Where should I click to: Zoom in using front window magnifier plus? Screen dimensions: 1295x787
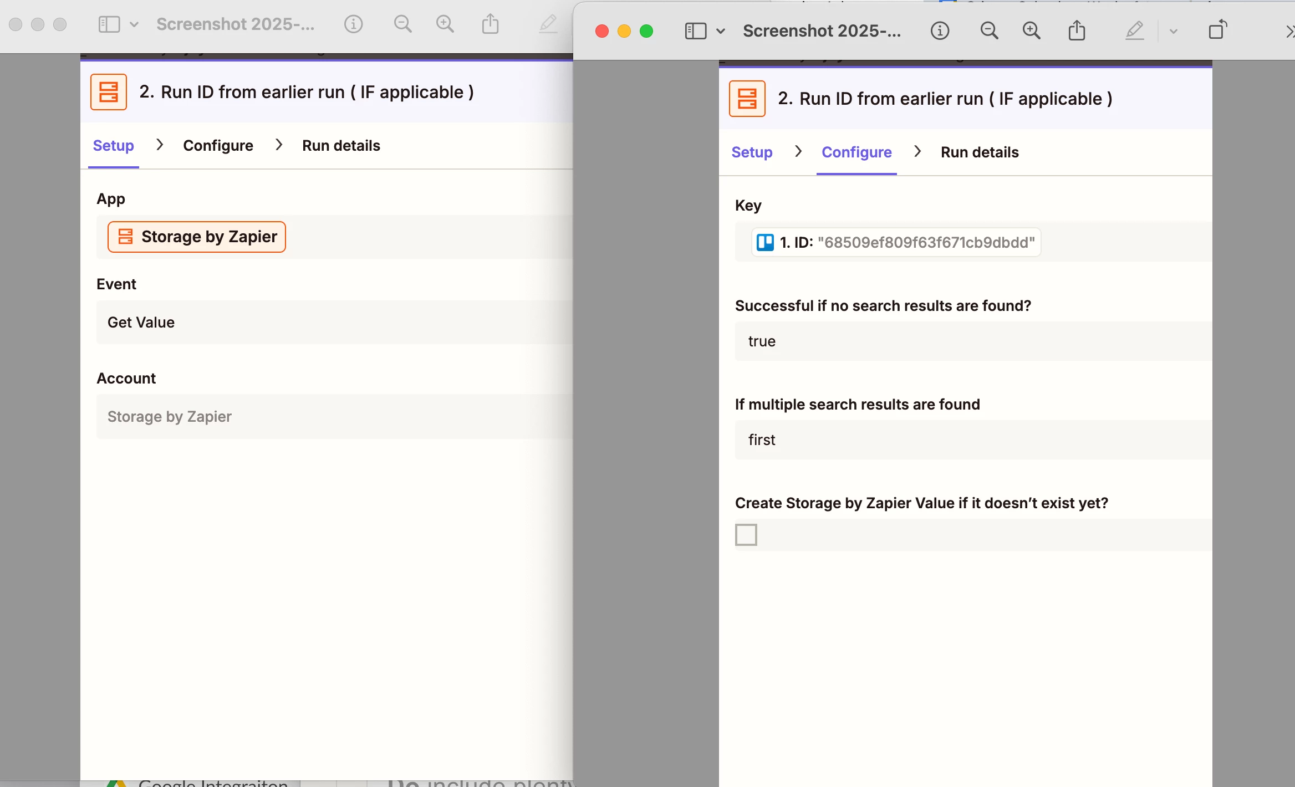click(x=1032, y=31)
